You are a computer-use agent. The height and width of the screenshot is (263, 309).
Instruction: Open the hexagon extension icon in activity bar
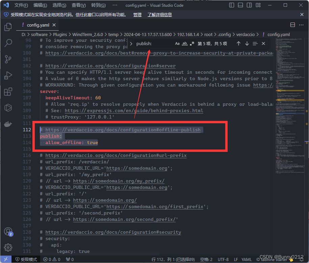click(x=8, y=108)
